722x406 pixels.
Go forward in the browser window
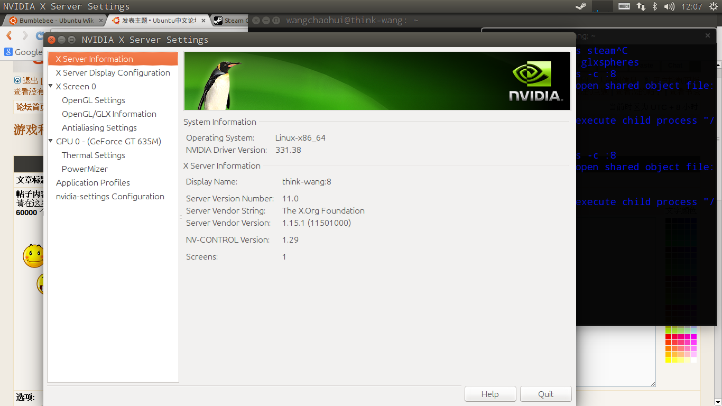click(25, 35)
